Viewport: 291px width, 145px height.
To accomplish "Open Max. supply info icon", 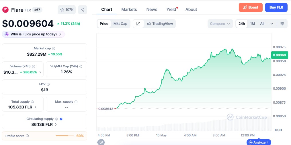I will coord(76,102).
